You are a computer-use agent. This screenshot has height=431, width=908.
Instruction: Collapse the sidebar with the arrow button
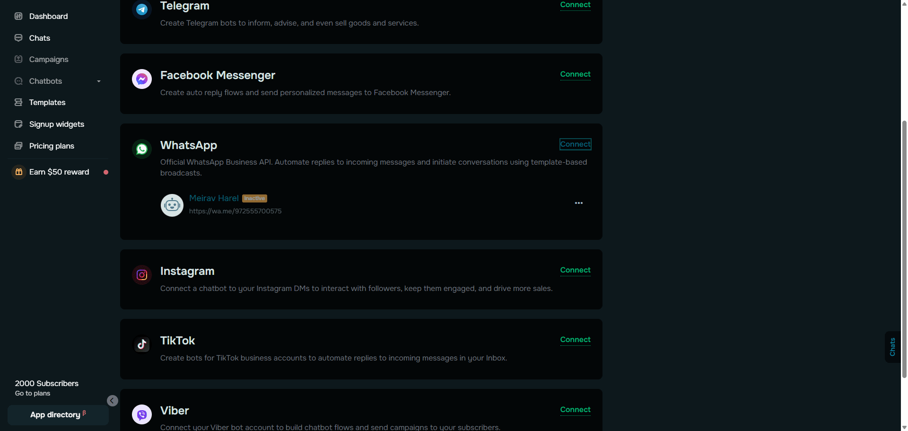[112, 401]
